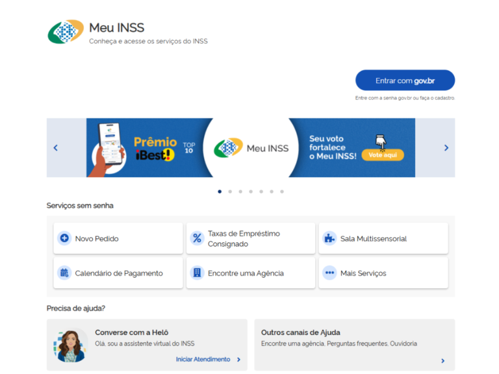Advance carousel with next slide arrow

click(446, 147)
